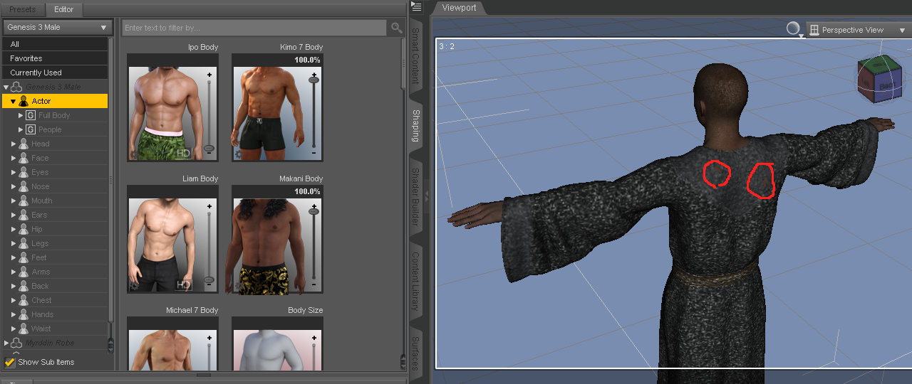Click the Kimo 7 Body slider handle
This screenshot has width=912, height=384.
click(x=313, y=80)
